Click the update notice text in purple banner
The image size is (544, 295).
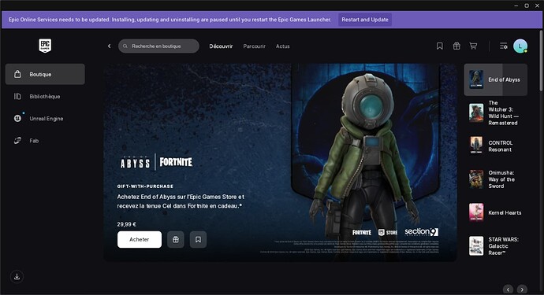tap(170, 20)
